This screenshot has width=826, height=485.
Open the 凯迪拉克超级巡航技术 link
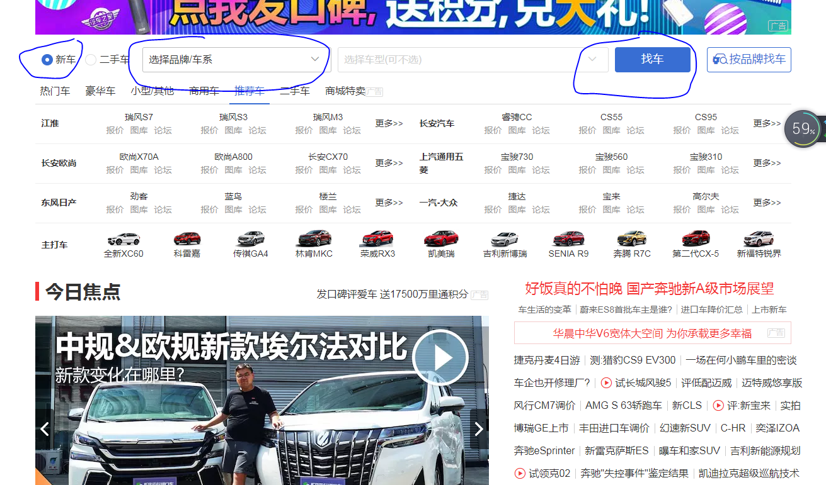[749, 474]
